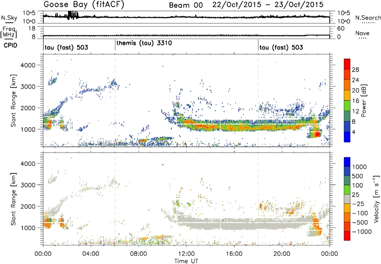Viewport: 381px width, 264px height.
Task: Click the 'Freq. [MHz]' axis label
Action: (x=9, y=32)
